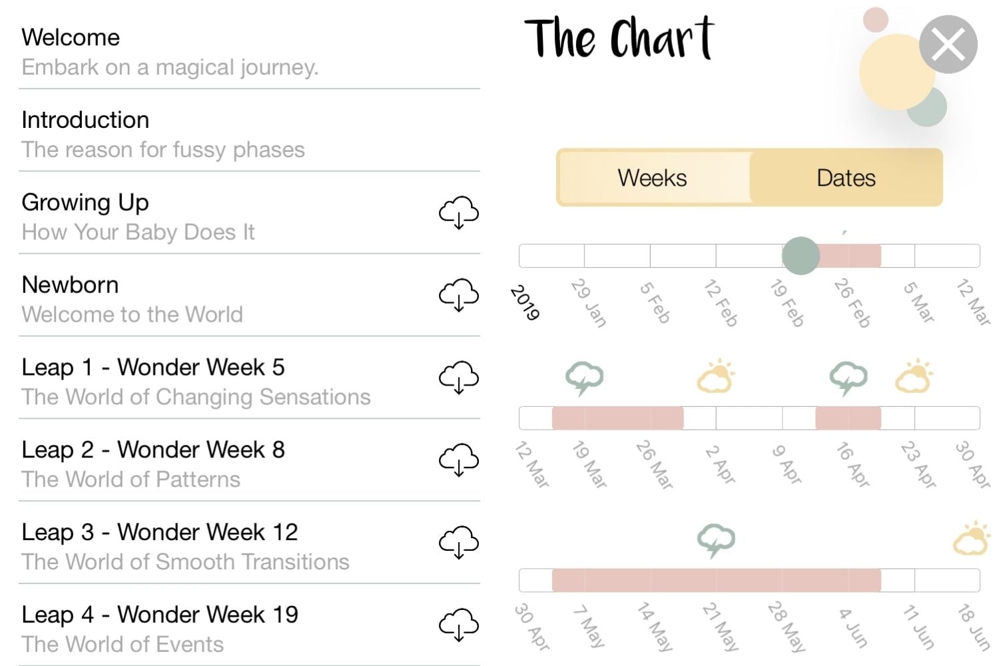Tap the storm cloud above 21 May
The width and height of the screenshot is (999, 666).
(715, 539)
